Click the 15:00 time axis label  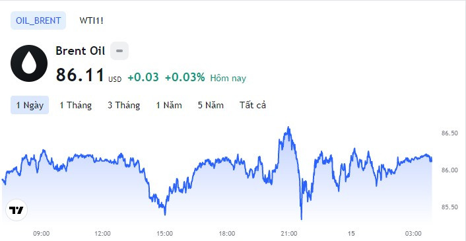tap(165, 233)
